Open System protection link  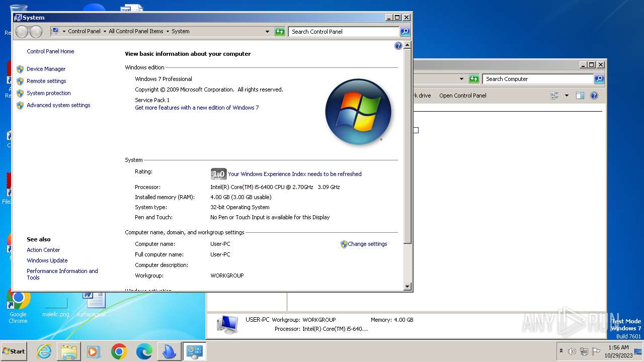[48, 93]
